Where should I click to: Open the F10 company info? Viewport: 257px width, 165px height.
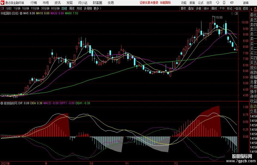tap(222, 8)
